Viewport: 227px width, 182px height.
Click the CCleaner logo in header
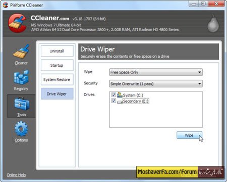click(x=17, y=23)
